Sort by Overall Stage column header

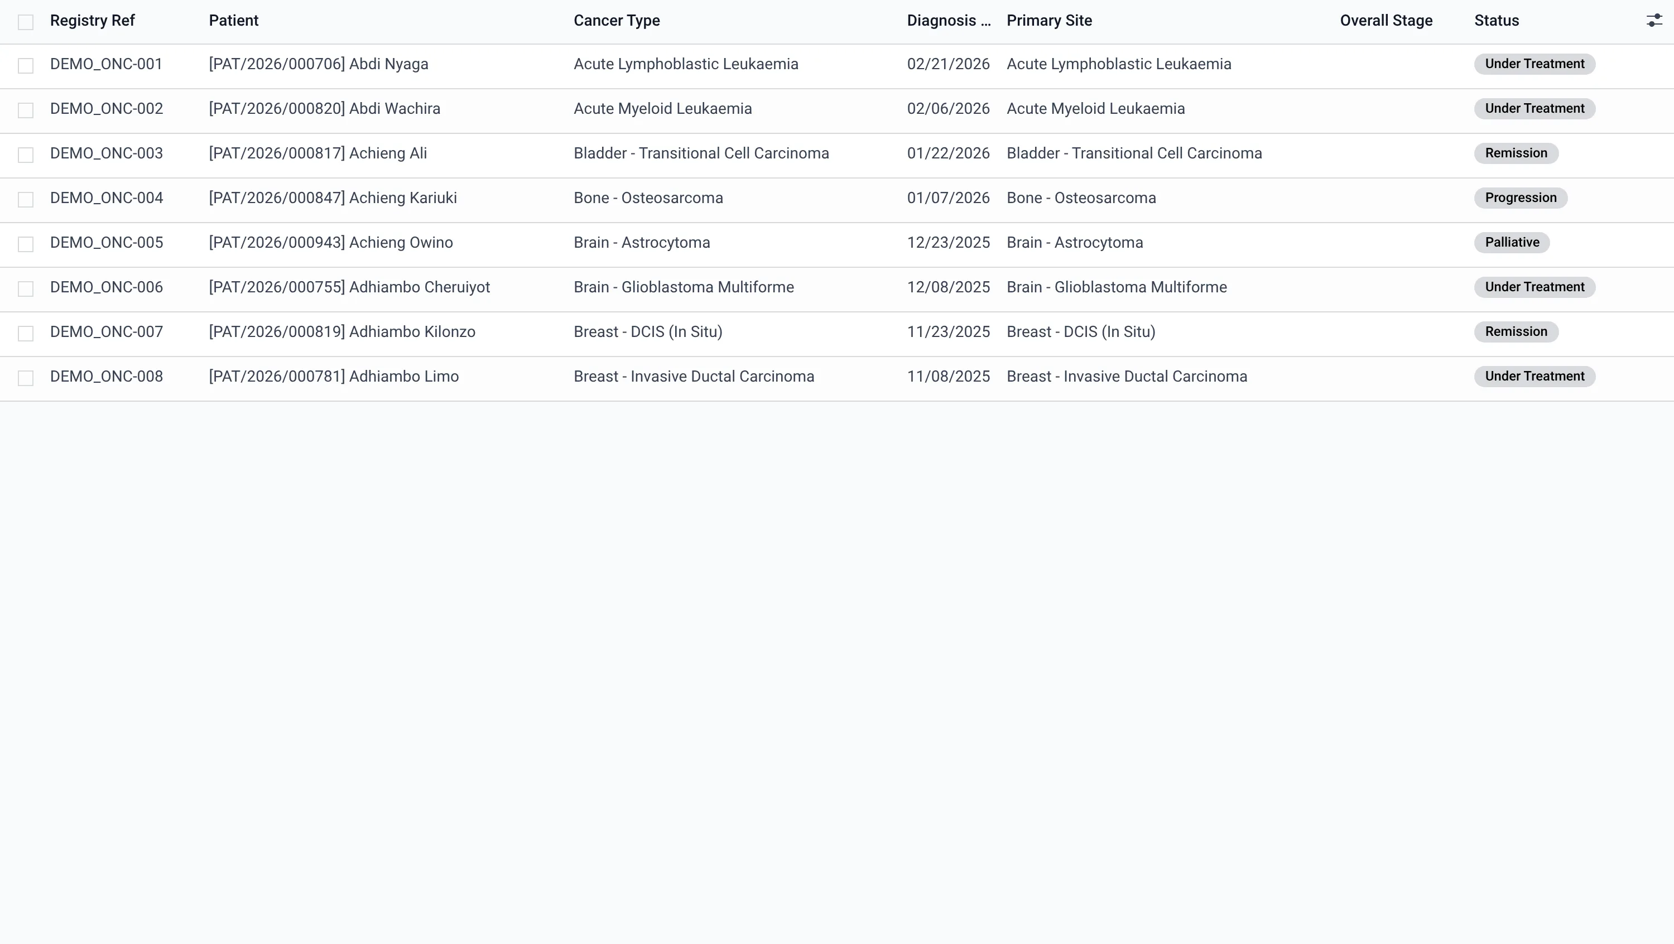click(1386, 21)
